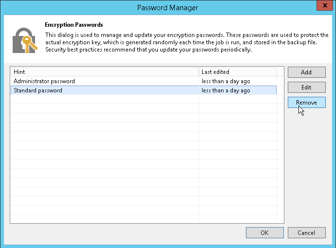Click the divider between Hint and Last edited headers
The height and width of the screenshot is (248, 336).
click(x=199, y=72)
